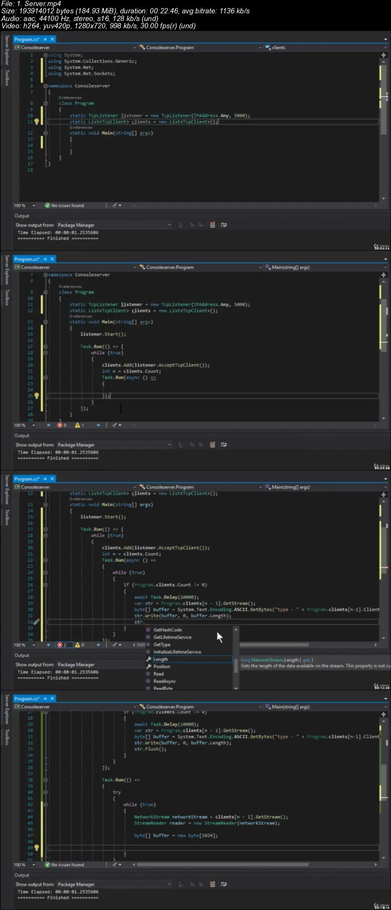391x910 pixels.
Task: Click next-issue arrow right of the 1 warning count
Action: pos(98,425)
